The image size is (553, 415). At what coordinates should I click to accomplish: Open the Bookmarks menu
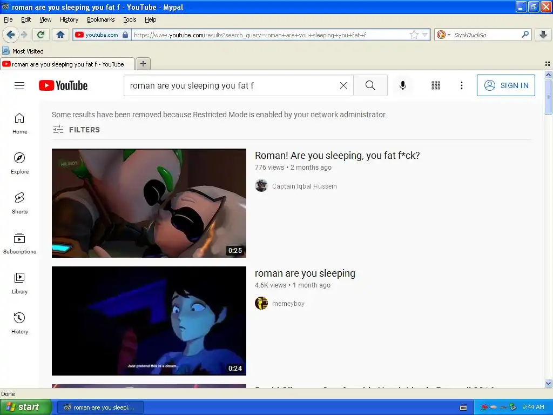(x=101, y=19)
